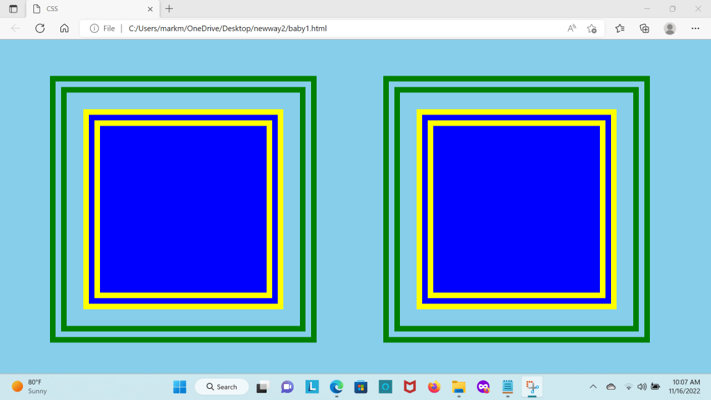
Task: Add this page to favorites
Action: pos(592,28)
